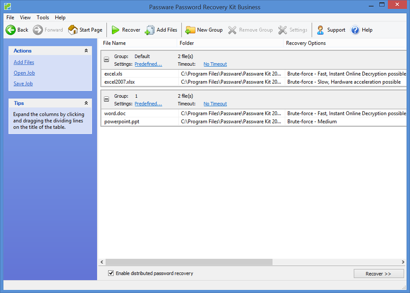Open the File menu

(x=10, y=17)
